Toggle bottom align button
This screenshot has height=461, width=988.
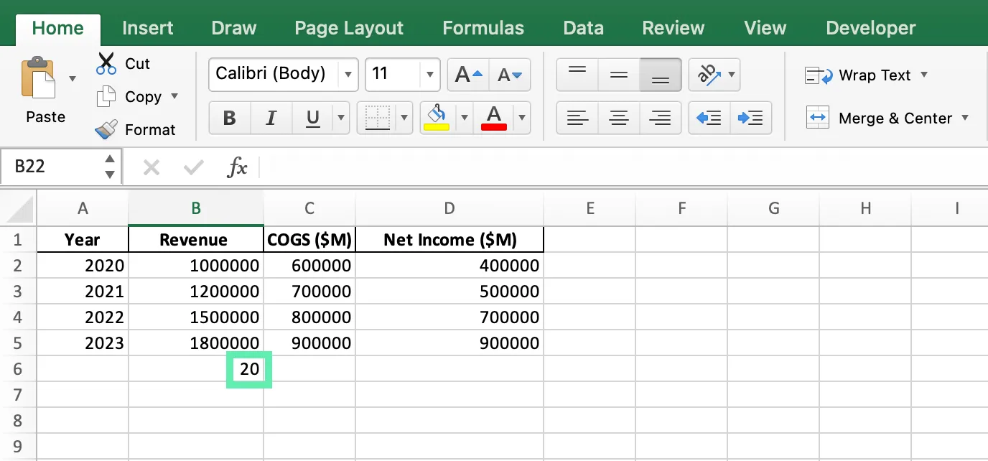tap(660, 75)
